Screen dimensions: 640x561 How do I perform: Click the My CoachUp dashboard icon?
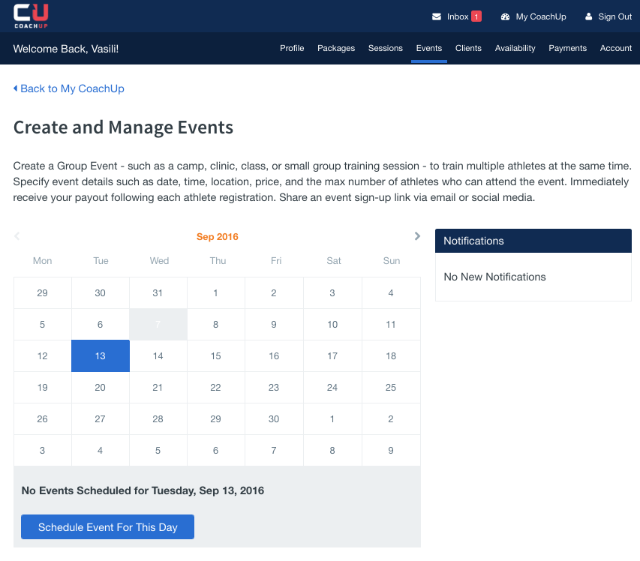505,16
